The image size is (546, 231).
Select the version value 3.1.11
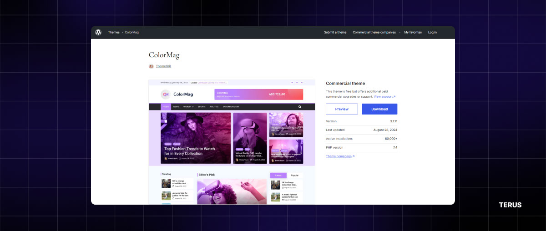(x=393, y=121)
